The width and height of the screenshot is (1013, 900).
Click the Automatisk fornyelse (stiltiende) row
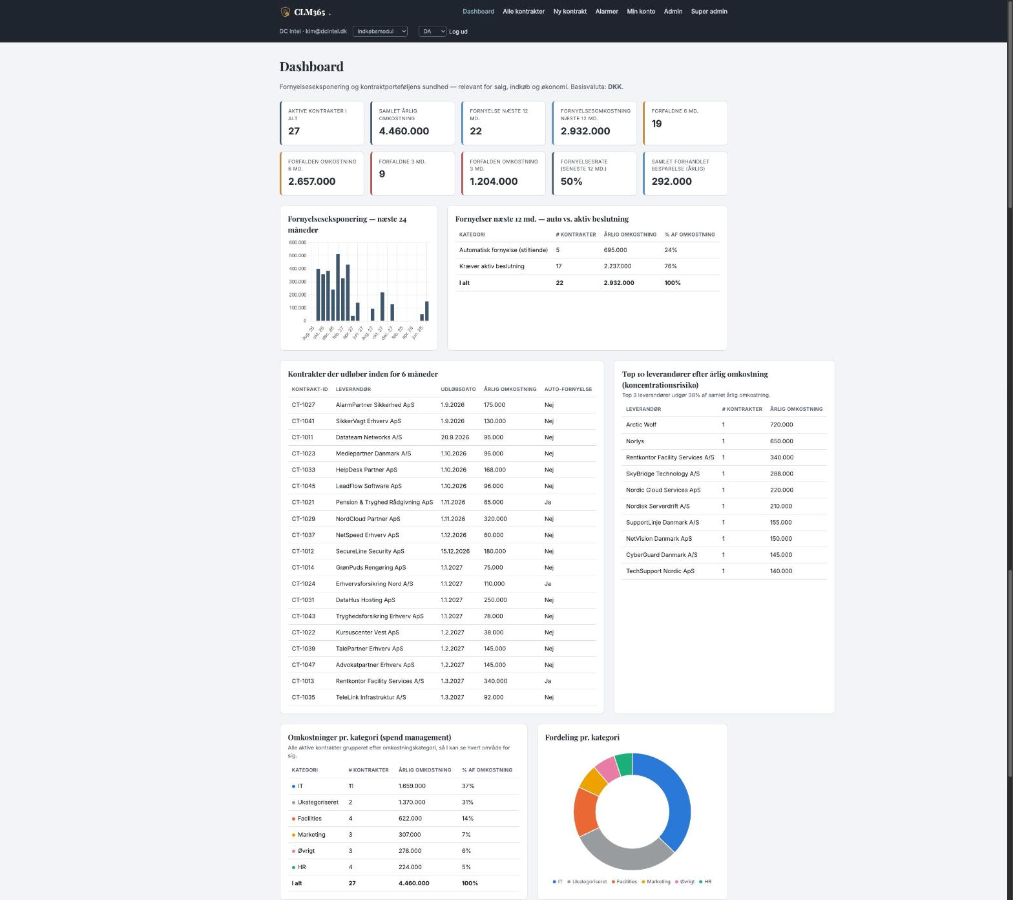click(x=587, y=250)
